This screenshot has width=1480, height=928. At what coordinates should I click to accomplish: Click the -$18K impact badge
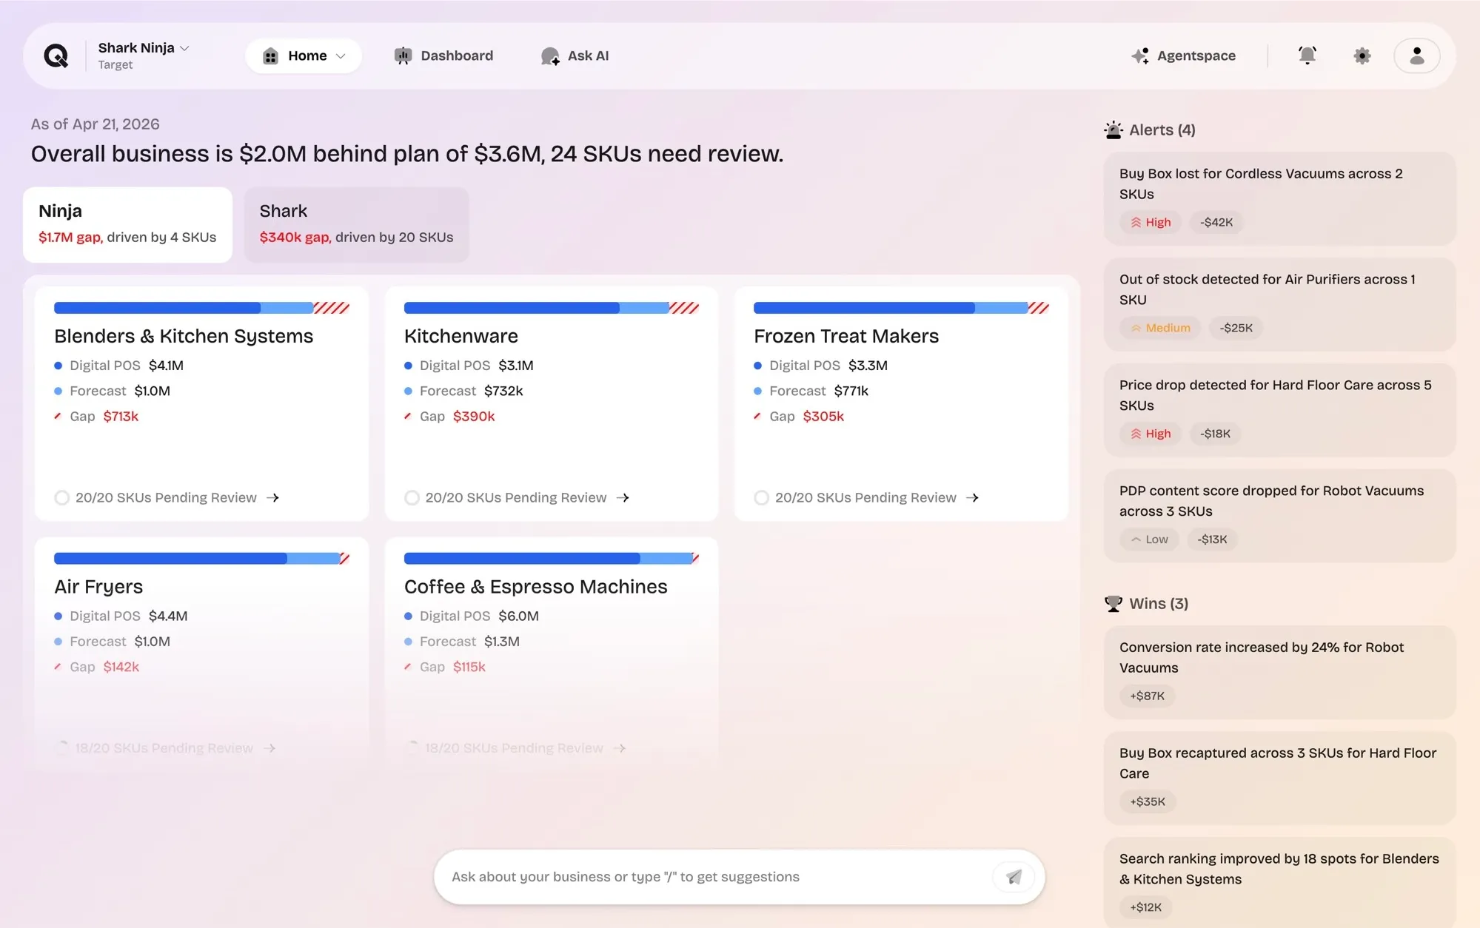coord(1215,434)
